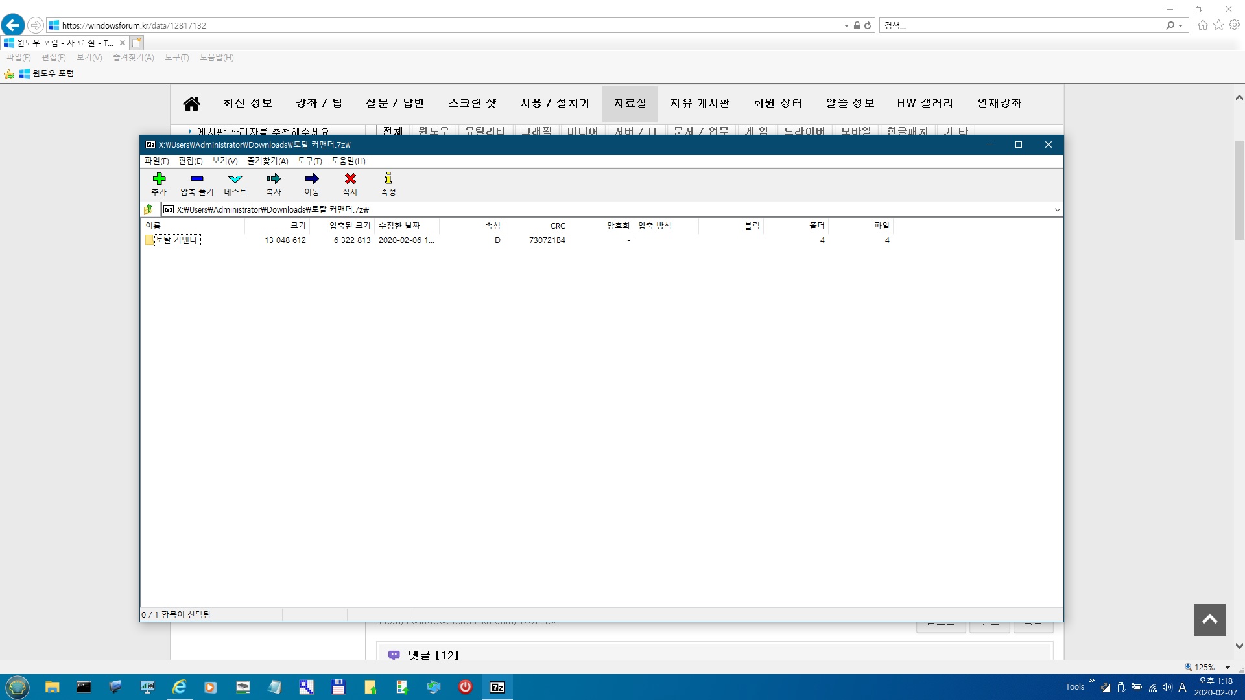Image resolution: width=1245 pixels, height=700 pixels.
Task: Go up one folder level in 7-Zip
Action: 148,209
